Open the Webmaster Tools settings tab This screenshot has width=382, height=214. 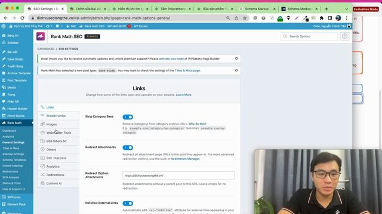tap(58, 133)
